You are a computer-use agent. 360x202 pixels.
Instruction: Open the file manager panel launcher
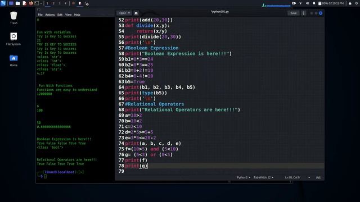[x=17, y=3]
